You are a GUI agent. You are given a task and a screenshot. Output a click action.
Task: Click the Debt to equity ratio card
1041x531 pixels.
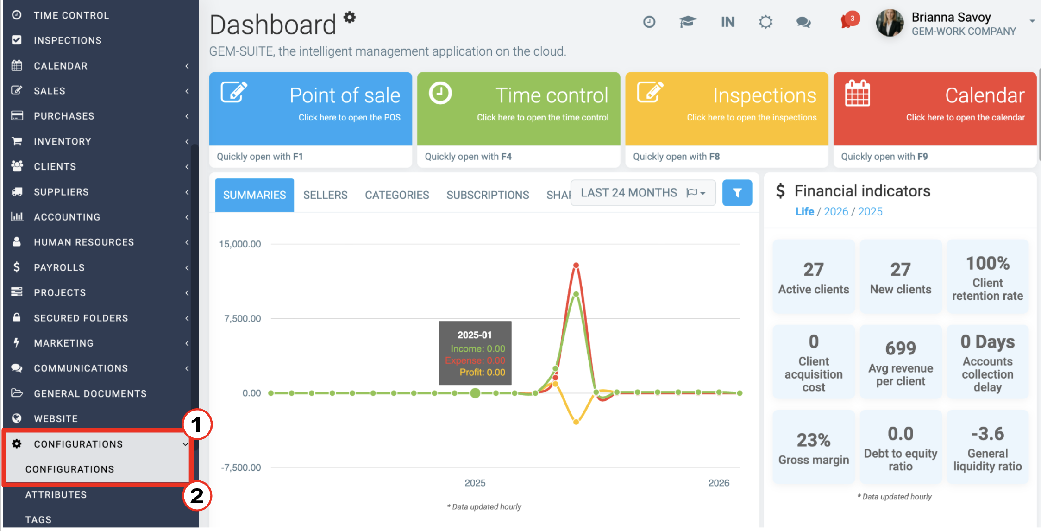point(901,447)
